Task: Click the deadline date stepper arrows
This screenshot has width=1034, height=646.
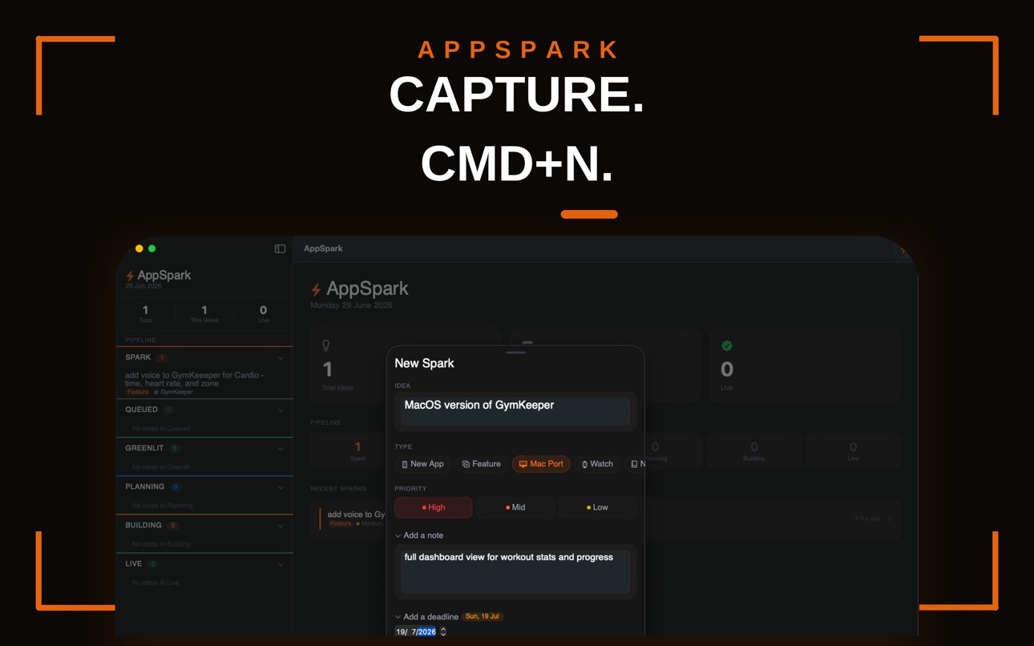Action: pos(443,632)
